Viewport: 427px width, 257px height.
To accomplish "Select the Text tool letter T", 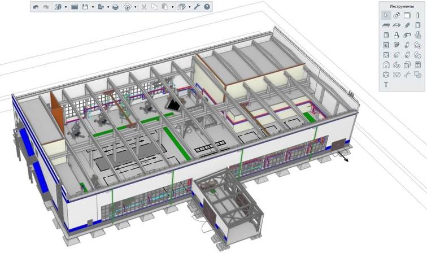I will (386, 85).
